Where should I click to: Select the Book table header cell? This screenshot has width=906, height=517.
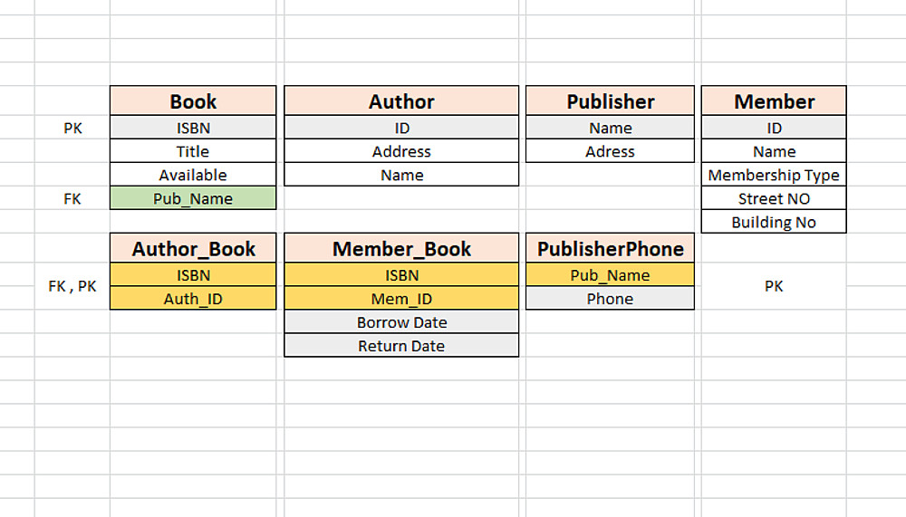coord(193,101)
